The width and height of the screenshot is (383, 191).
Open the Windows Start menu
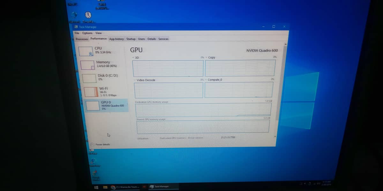[x=96, y=187]
